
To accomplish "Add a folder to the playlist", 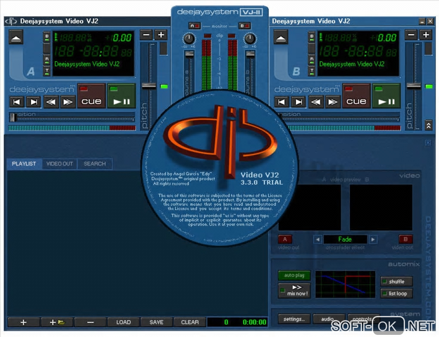I will (x=57, y=322).
